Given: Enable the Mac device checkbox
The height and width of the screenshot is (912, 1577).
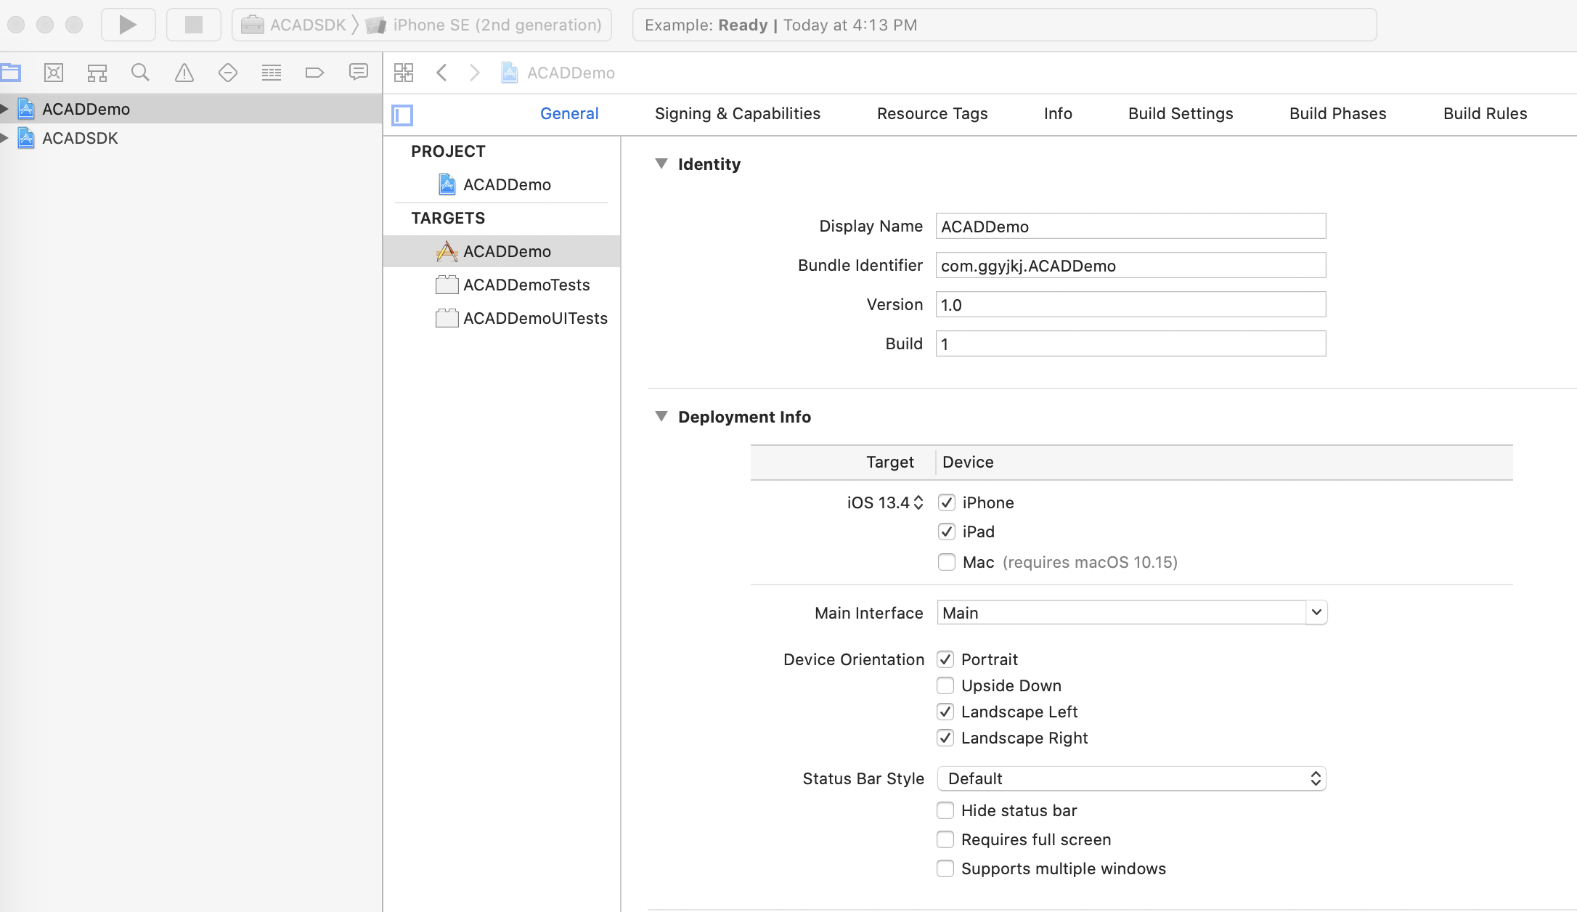Looking at the screenshot, I should (x=946, y=562).
